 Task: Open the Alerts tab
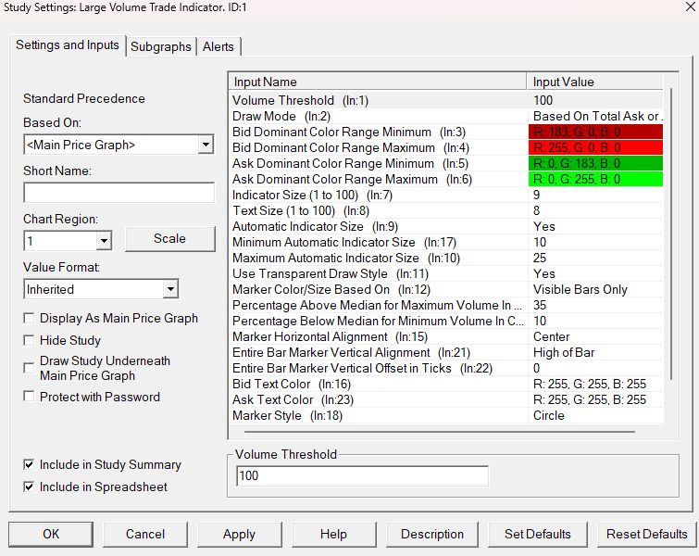pos(218,46)
